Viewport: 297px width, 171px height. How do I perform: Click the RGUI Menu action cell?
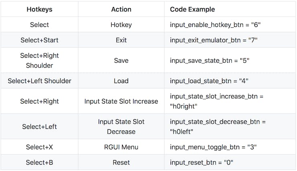pos(121,147)
